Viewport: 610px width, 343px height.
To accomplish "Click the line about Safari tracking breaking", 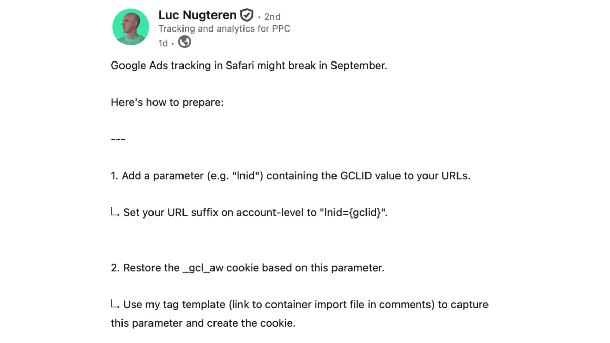I will (249, 66).
